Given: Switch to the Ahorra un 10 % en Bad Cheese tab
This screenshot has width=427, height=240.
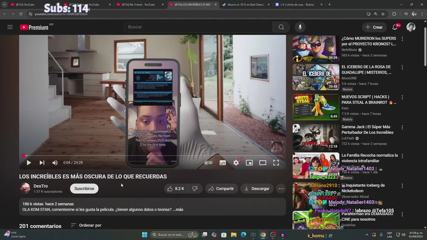Looking at the screenshot, I should (x=246, y=5).
